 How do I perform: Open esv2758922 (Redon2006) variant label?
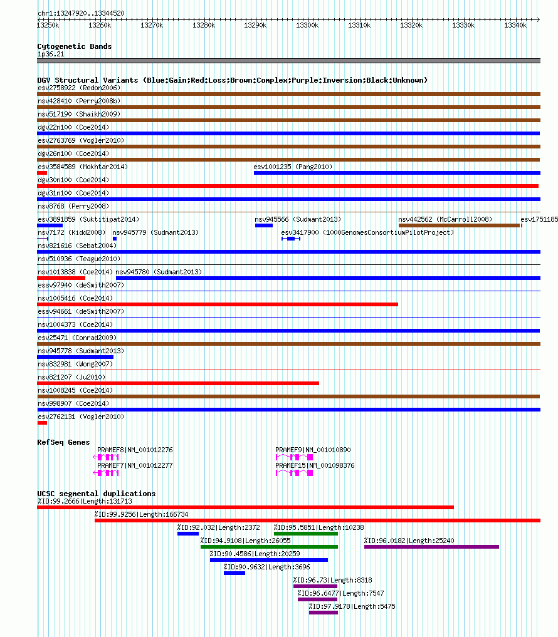[79, 88]
